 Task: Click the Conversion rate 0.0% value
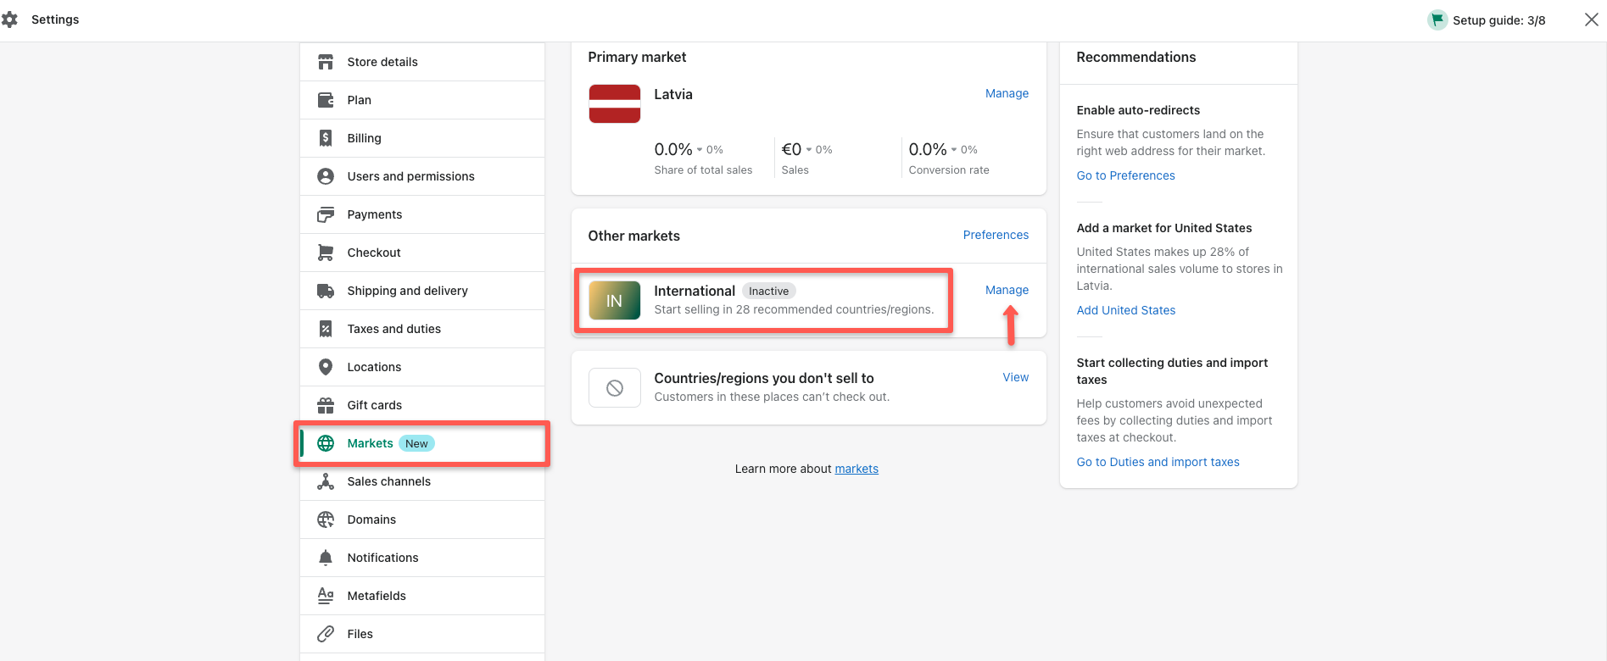(928, 149)
